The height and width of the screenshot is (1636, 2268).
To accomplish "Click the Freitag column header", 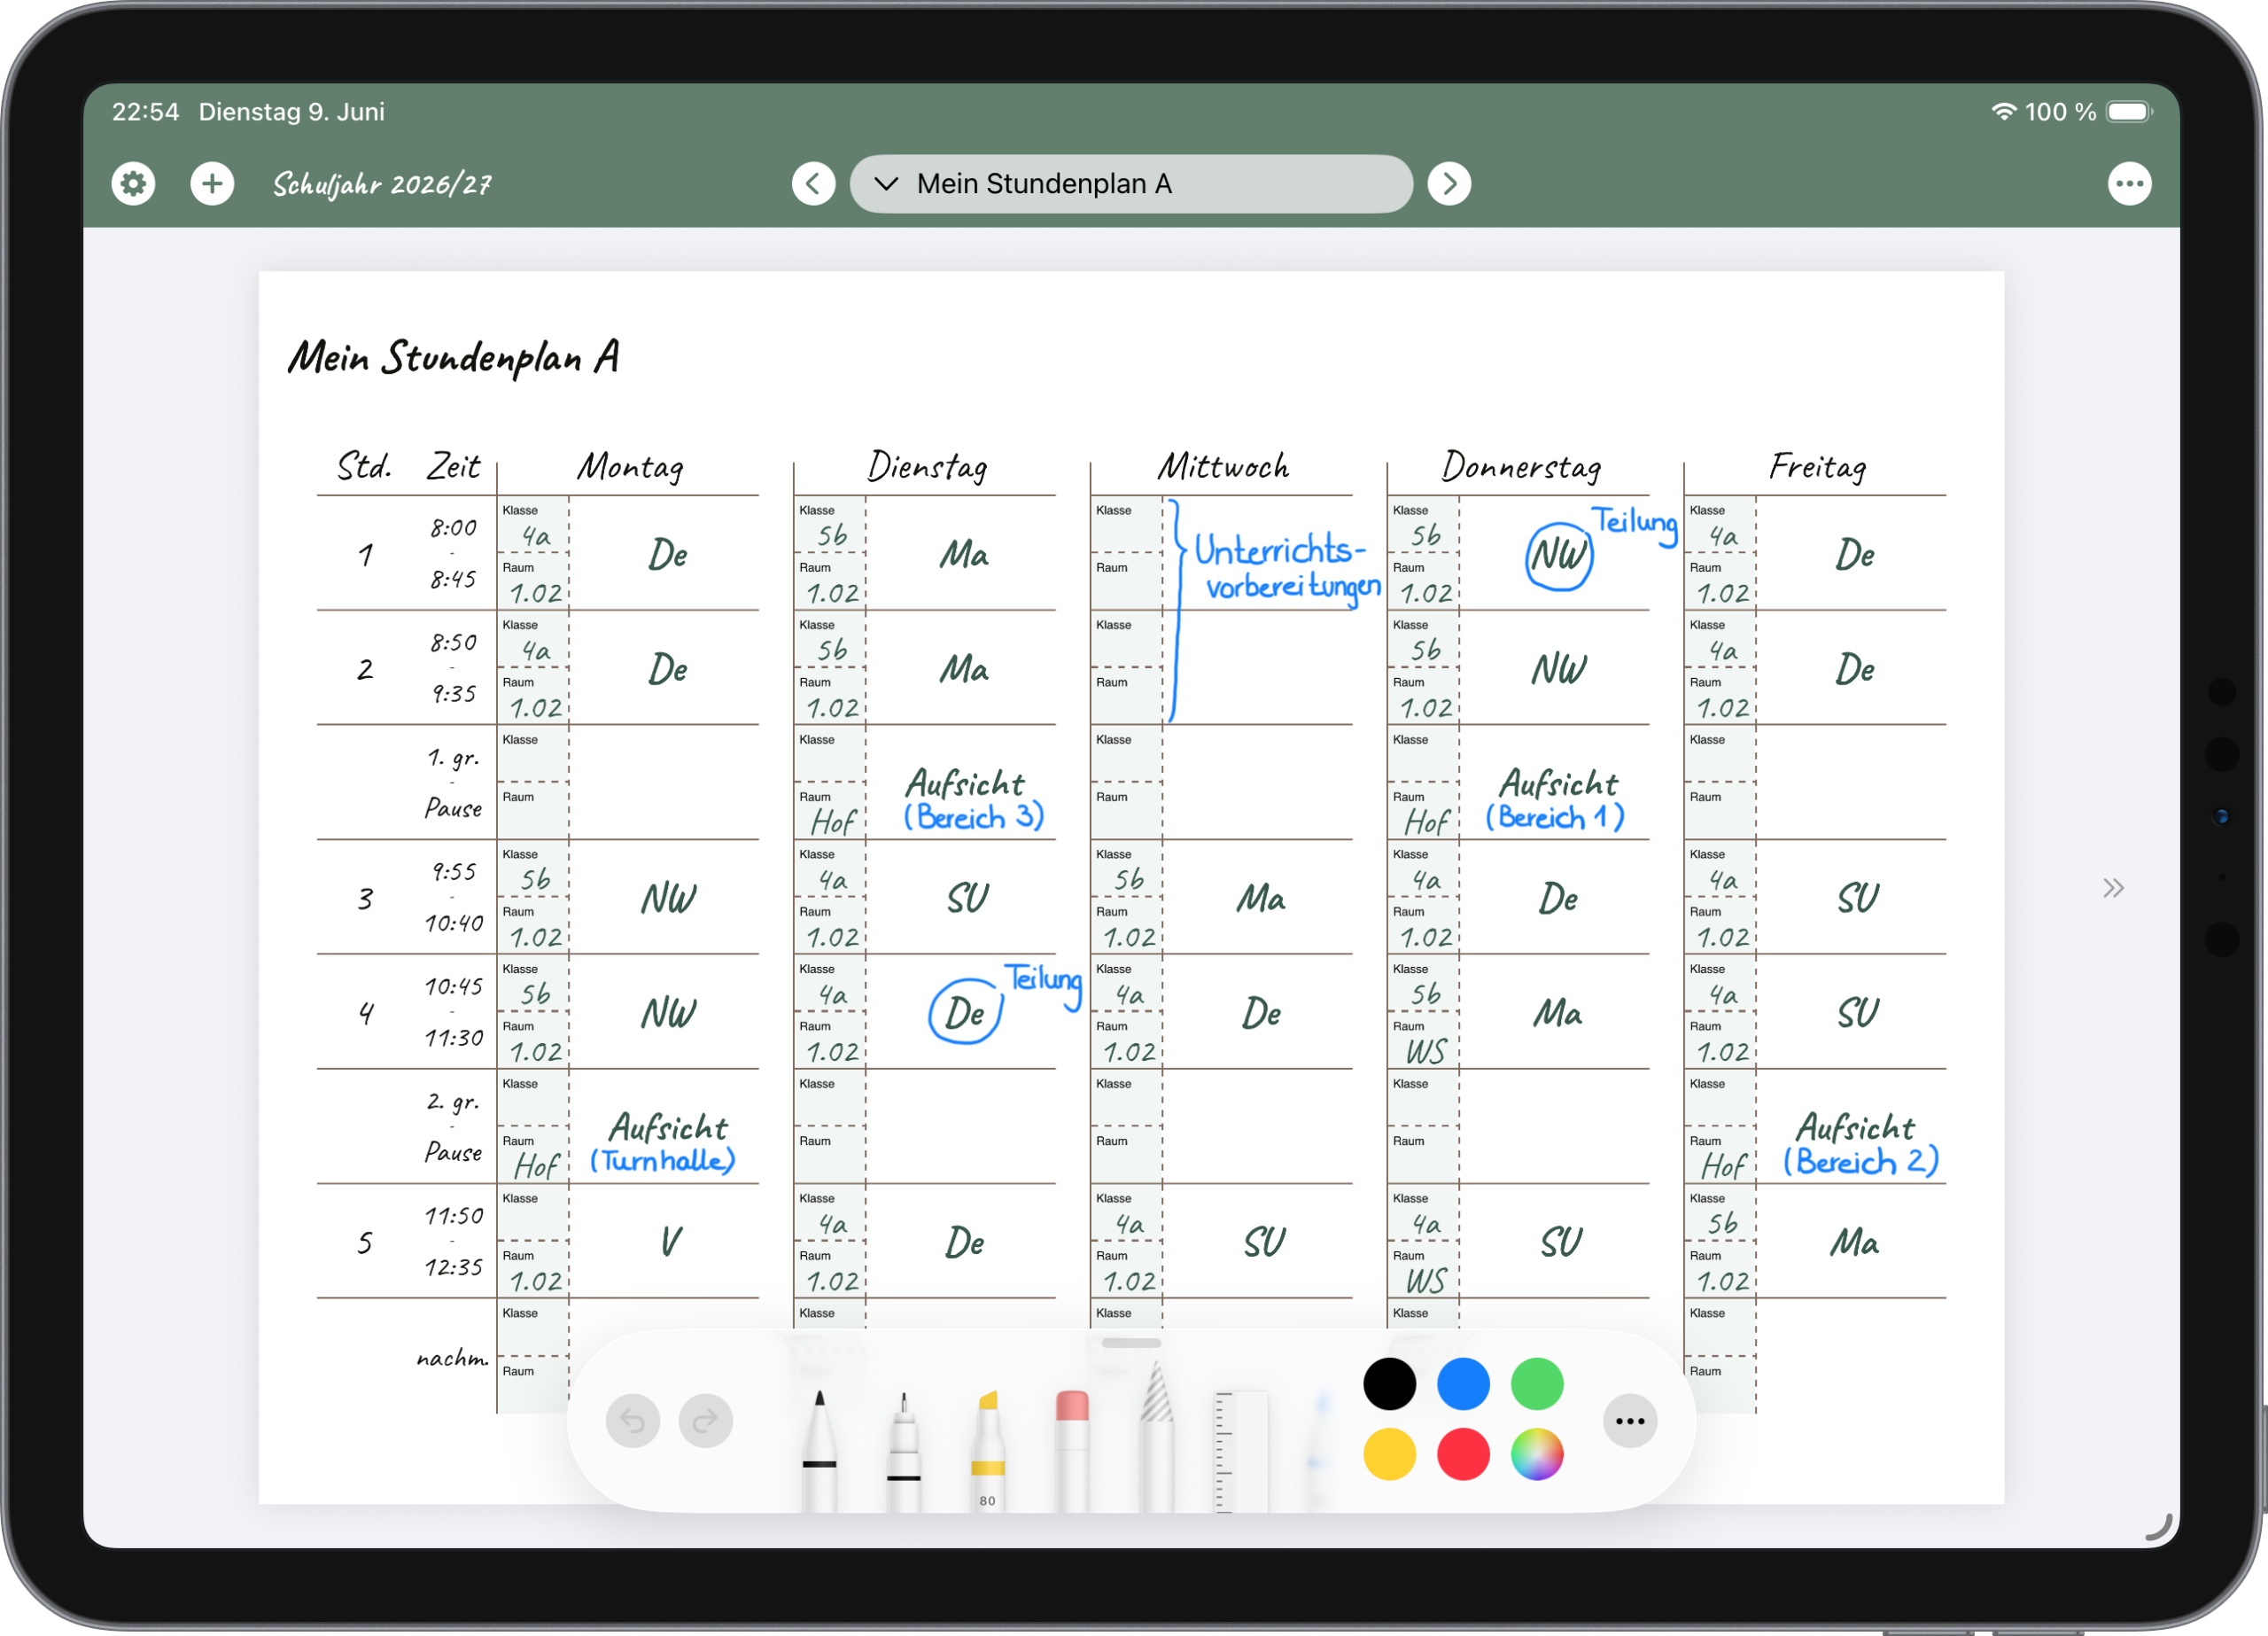I will click(1817, 467).
